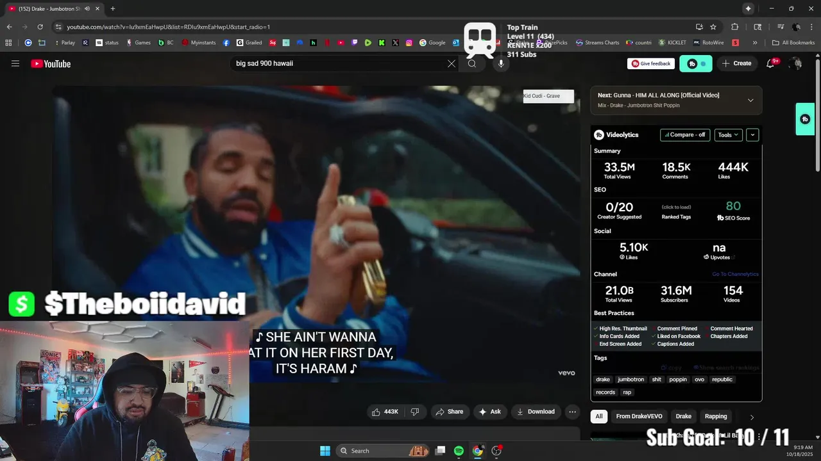Show hidden bookmarks with the double chevron
The width and height of the screenshot is (821, 461).
(x=755, y=43)
